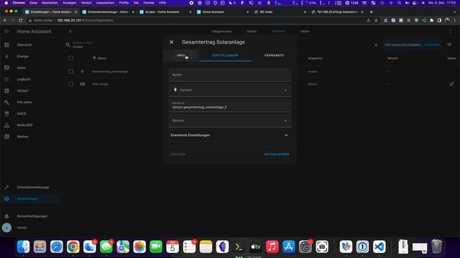Image resolution: width=460 pixels, height=258 pixels.
Task: Switch to the Entwicklerwerkzeuge browser tab
Action: click(109, 12)
